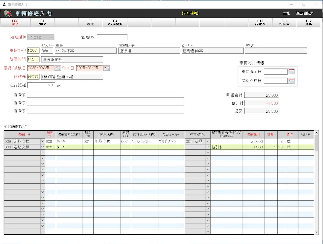Expand 中古/新品 dropdown in second row
Image resolution: width=323 pixels, height=244 pixels.
[208, 147]
